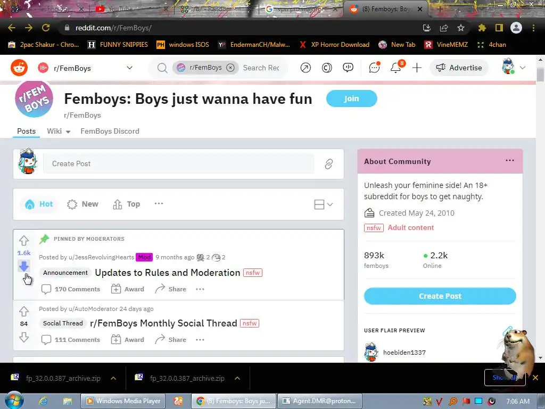Go back using the browser back arrow
This screenshot has width=545, height=409.
click(12, 28)
